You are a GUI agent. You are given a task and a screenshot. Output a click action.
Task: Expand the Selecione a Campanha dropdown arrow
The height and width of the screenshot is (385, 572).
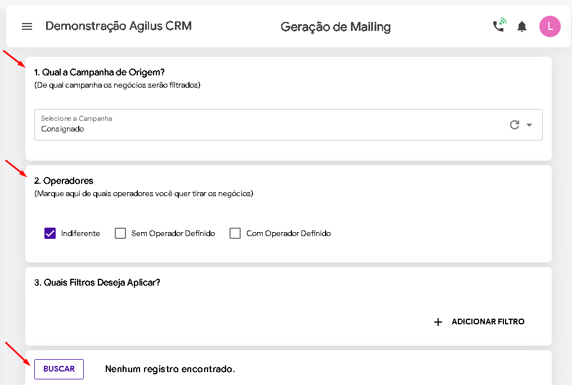click(x=529, y=125)
